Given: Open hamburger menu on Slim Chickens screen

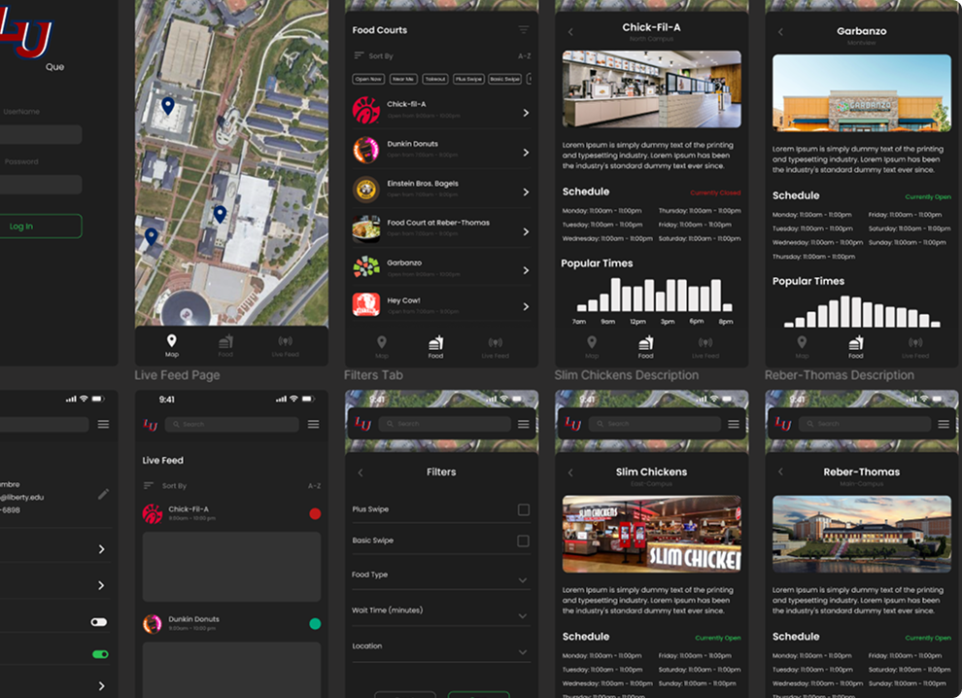Looking at the screenshot, I should click(x=733, y=424).
